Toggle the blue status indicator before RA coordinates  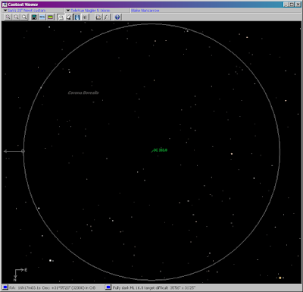tap(5, 287)
